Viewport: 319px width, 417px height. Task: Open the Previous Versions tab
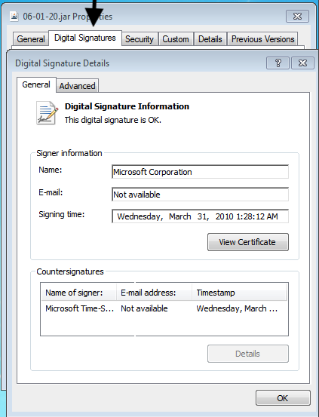(x=262, y=39)
